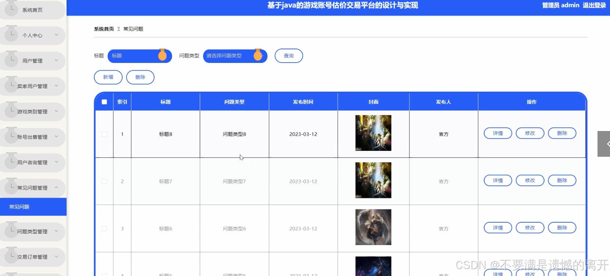This screenshot has width=610, height=276.
Task: Click the gray side-panel arrow tab at right edge
Action: coord(604,144)
